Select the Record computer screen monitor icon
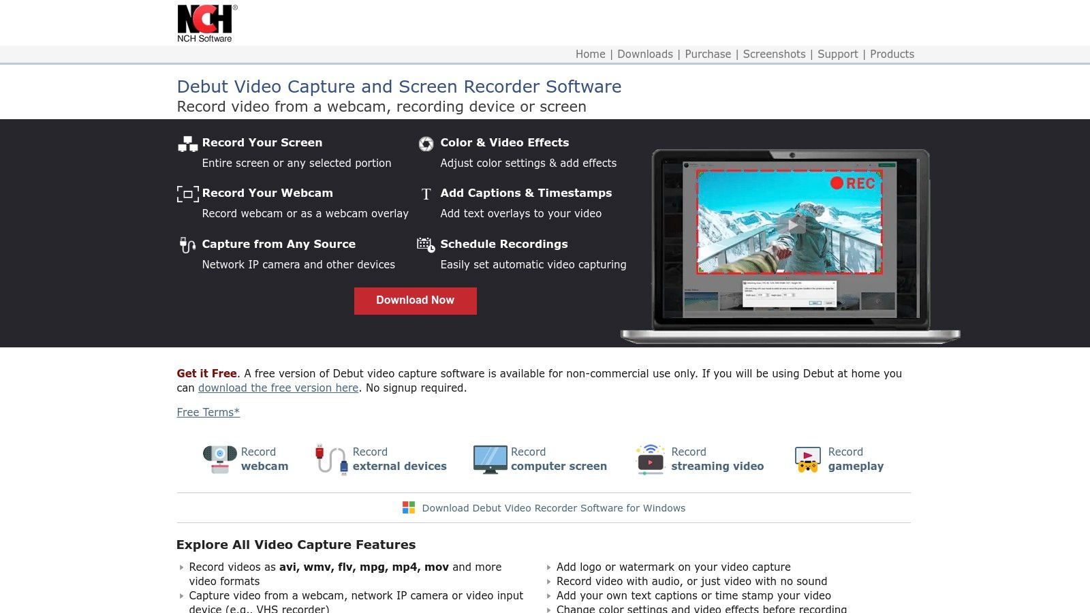Viewport: 1090px width, 613px height. point(489,458)
